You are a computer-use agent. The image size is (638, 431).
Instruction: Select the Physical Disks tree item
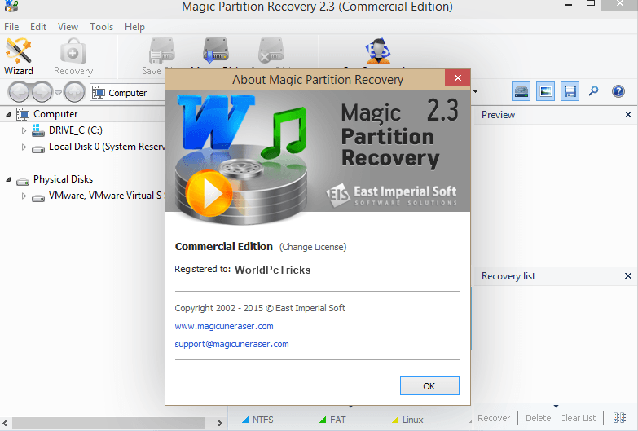[63, 179]
